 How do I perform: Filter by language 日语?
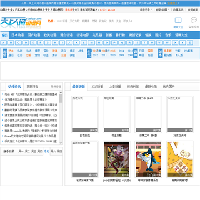142,51
